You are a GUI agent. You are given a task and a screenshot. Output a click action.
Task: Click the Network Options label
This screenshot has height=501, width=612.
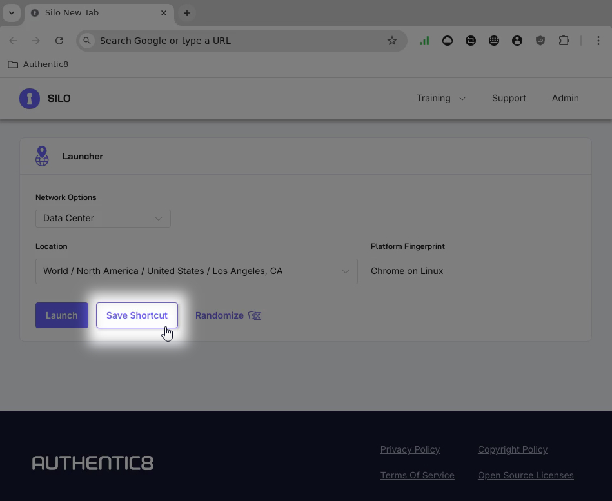coord(66,197)
